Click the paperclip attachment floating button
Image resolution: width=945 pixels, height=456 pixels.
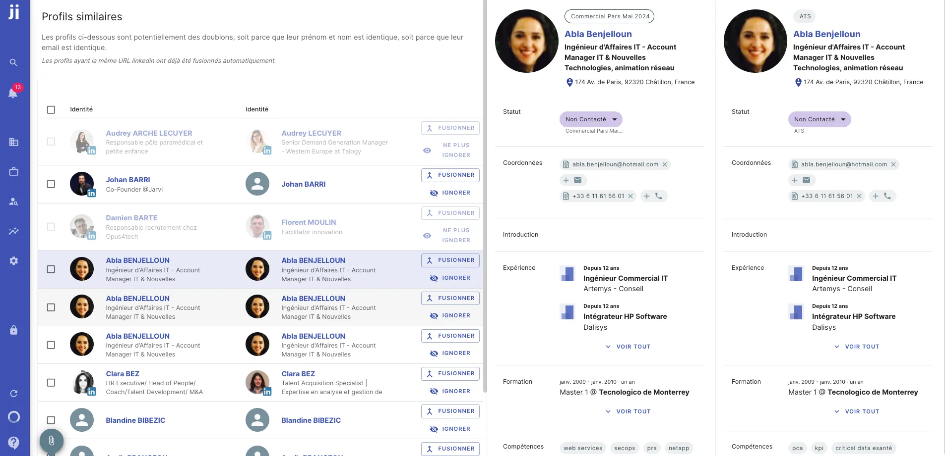point(52,440)
